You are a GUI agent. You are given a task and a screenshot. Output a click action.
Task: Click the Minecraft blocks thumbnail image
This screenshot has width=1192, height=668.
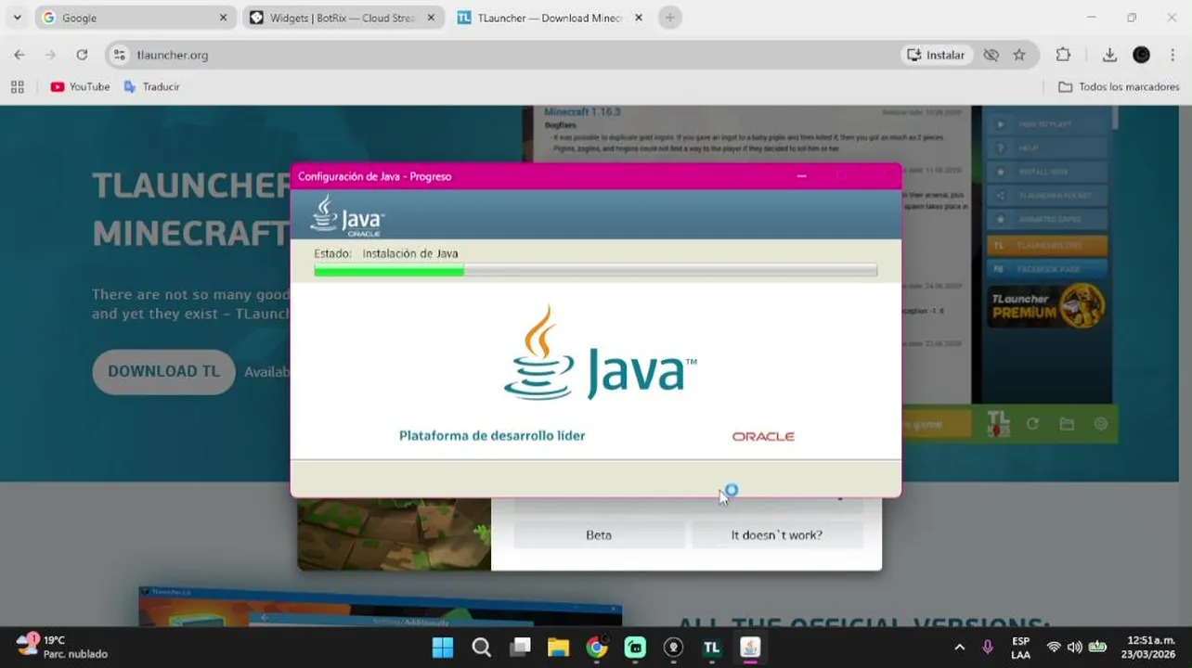394,534
